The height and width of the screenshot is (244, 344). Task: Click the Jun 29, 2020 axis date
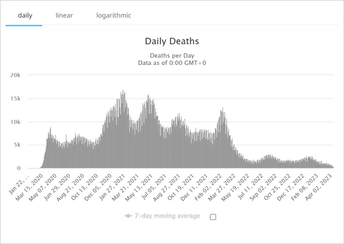(x=57, y=187)
